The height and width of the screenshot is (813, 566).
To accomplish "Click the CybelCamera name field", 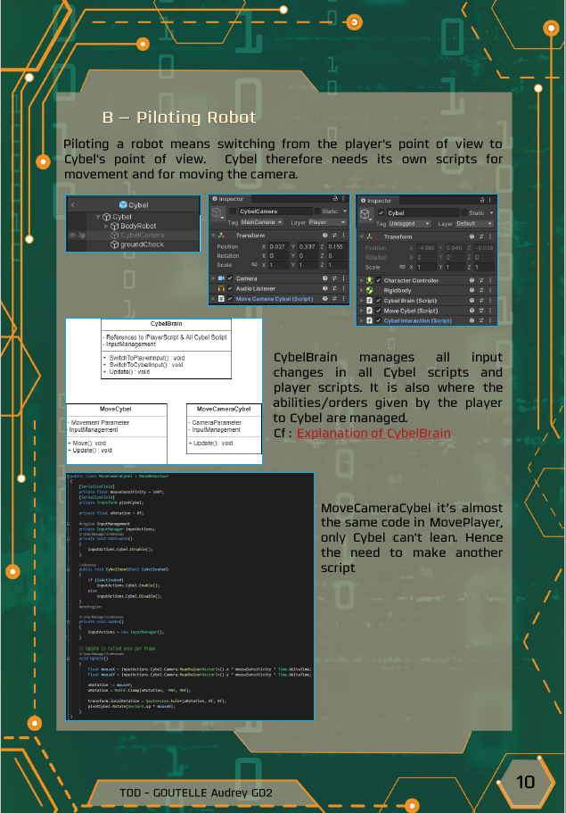I will click(x=275, y=211).
